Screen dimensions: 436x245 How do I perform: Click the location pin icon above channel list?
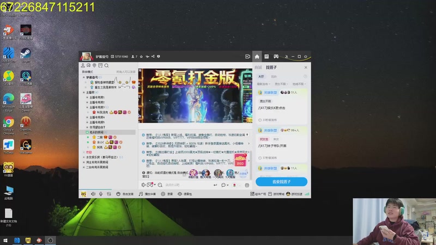tap(94, 65)
